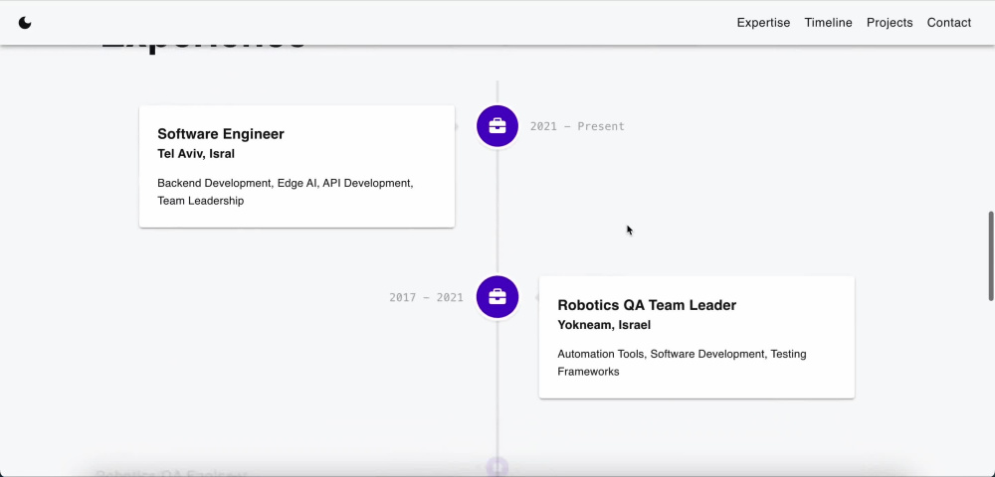Click the briefcase icon beside 2017 – 2021

(x=497, y=296)
